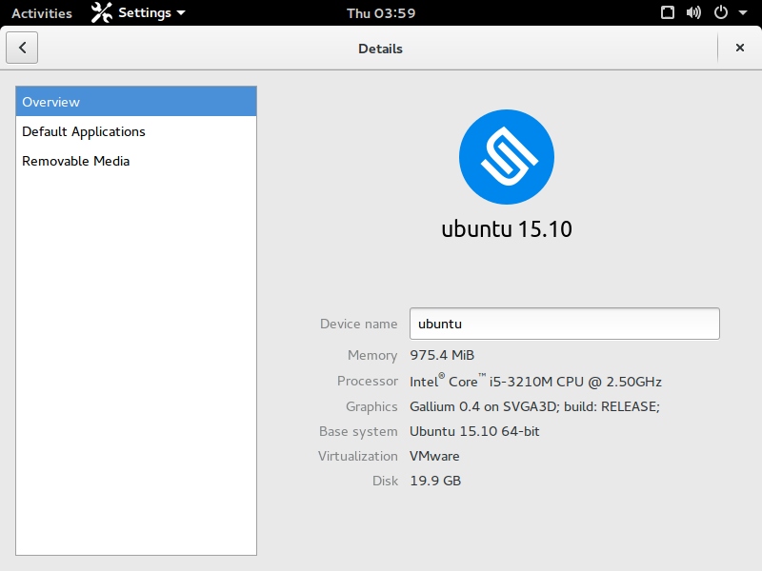Click the wrench and screwdriver Settings icon
This screenshot has height=571, width=762.
101,12
